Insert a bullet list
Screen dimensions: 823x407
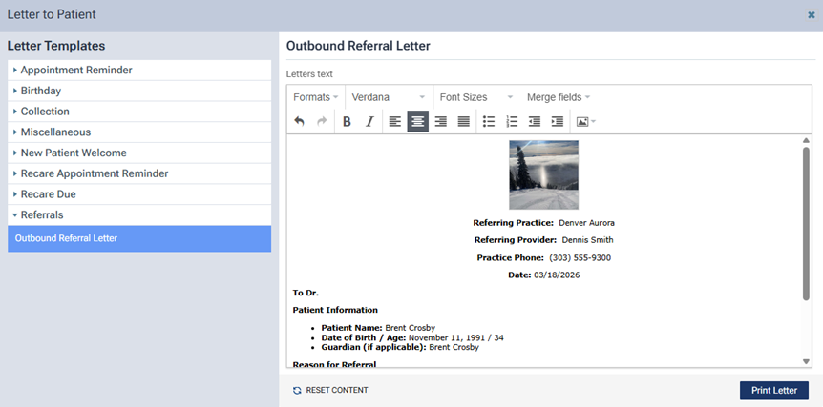click(x=489, y=122)
